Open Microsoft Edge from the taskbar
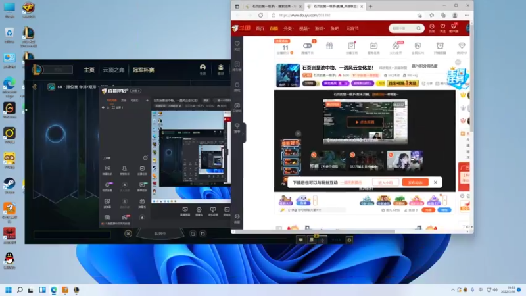The height and width of the screenshot is (296, 526). tap(54, 289)
